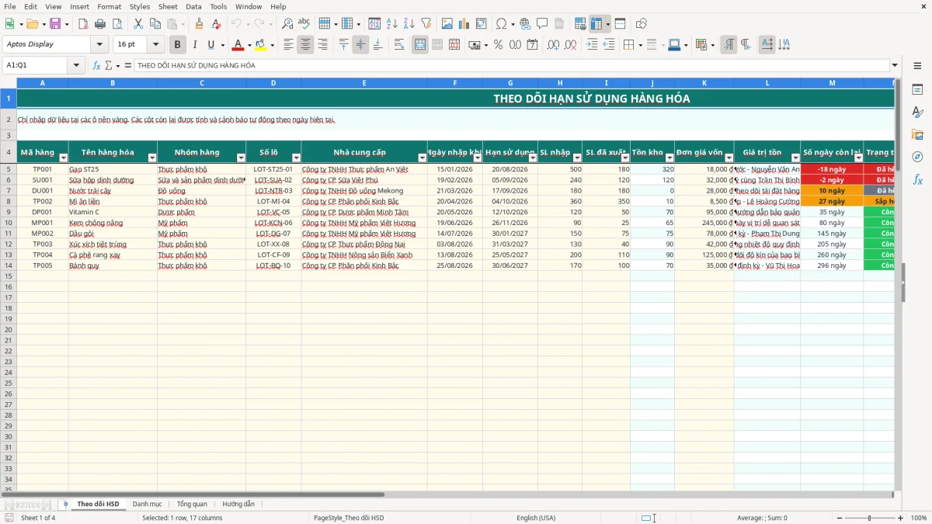Click the Clear Direct Formatting icon

point(216,24)
